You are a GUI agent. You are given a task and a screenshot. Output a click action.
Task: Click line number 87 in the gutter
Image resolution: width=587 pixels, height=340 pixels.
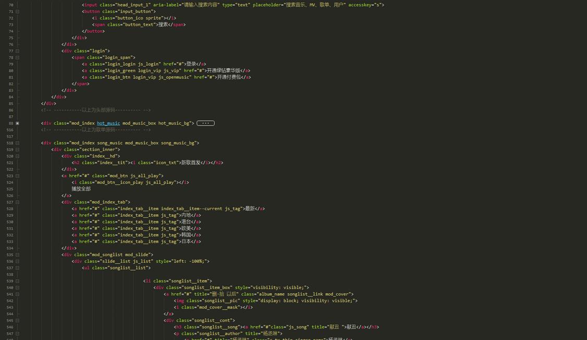[x=11, y=117]
